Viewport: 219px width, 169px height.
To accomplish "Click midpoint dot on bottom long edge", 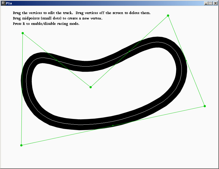I will [113, 126].
